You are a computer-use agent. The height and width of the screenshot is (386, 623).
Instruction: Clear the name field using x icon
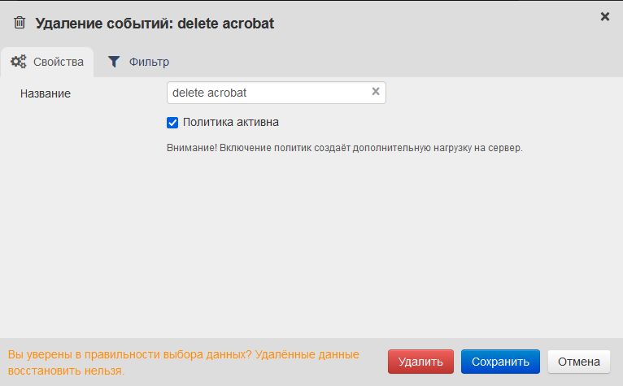click(x=376, y=92)
